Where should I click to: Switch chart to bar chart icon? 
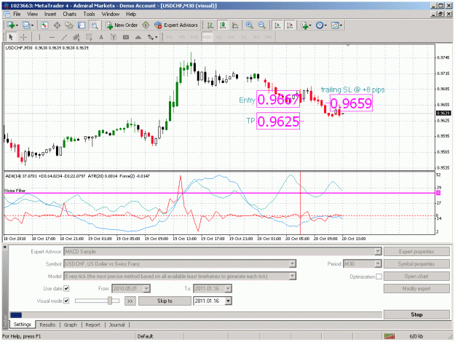pyautogui.click(x=210, y=25)
